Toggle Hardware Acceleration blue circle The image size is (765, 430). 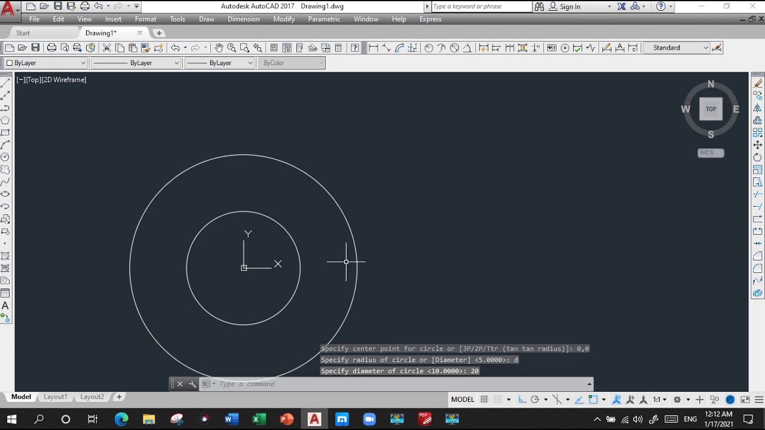click(x=730, y=400)
